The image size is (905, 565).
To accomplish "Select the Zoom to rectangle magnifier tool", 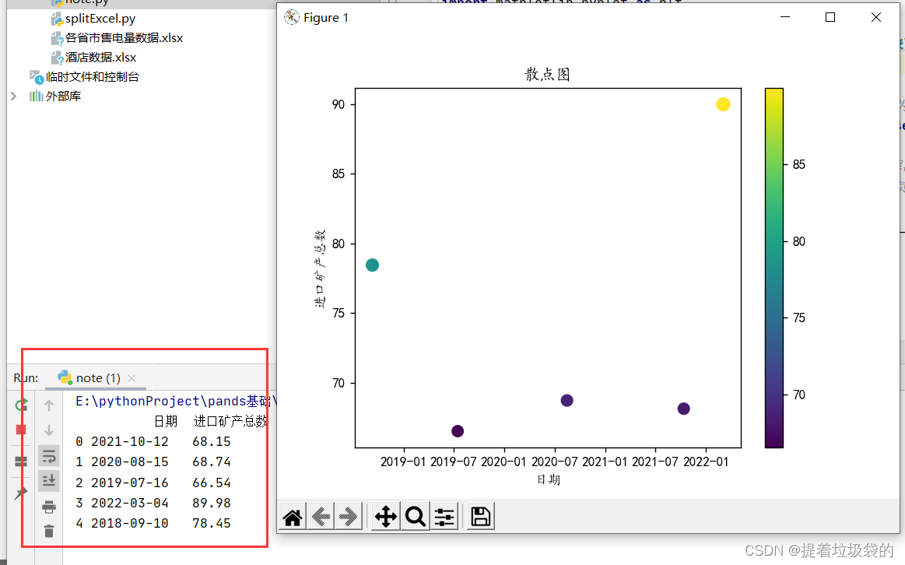I will click(x=415, y=517).
